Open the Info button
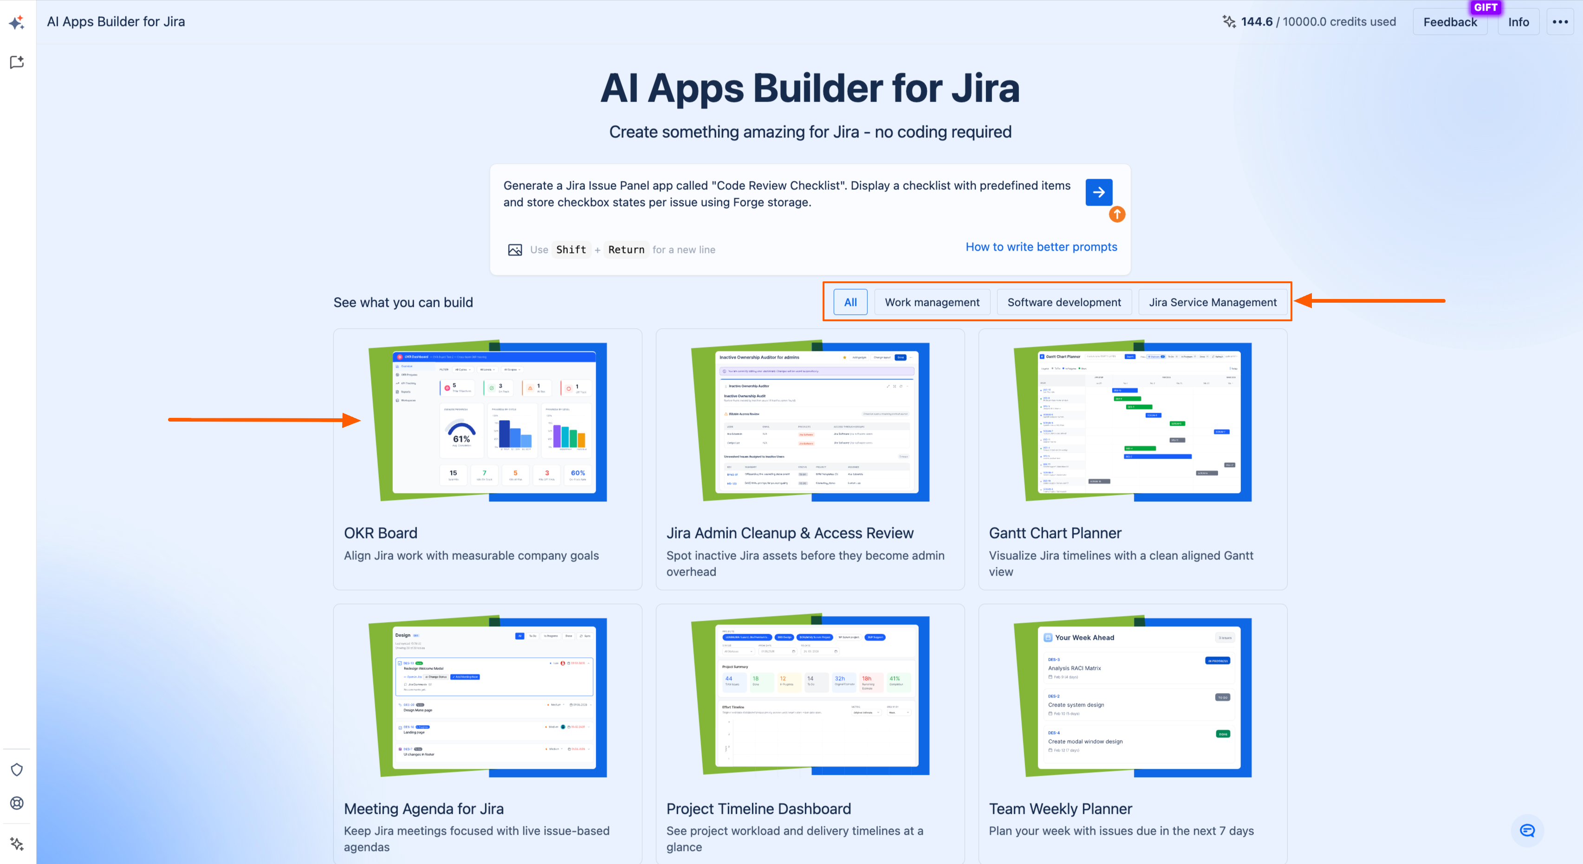Screen dimensions: 1583x864 [x=1518, y=21]
